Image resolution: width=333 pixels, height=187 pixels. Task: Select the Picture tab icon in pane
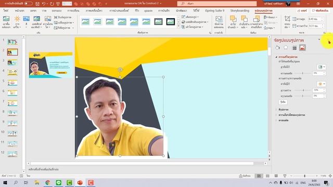(x=302, y=48)
